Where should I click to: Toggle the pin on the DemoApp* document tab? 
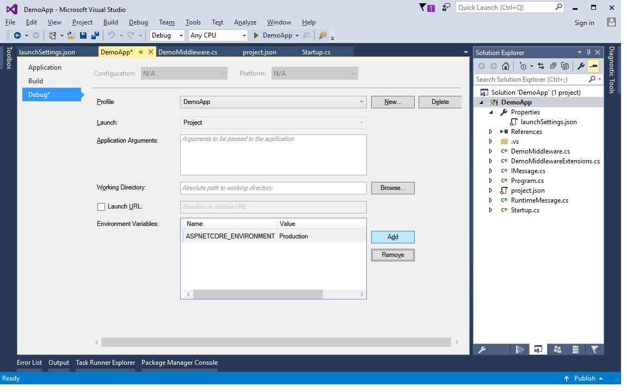[141, 52]
